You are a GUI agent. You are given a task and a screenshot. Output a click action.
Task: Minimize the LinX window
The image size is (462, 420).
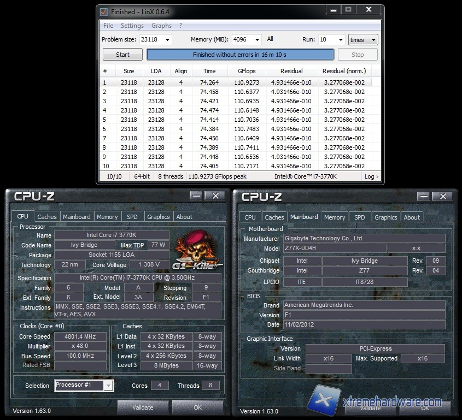tap(333, 10)
